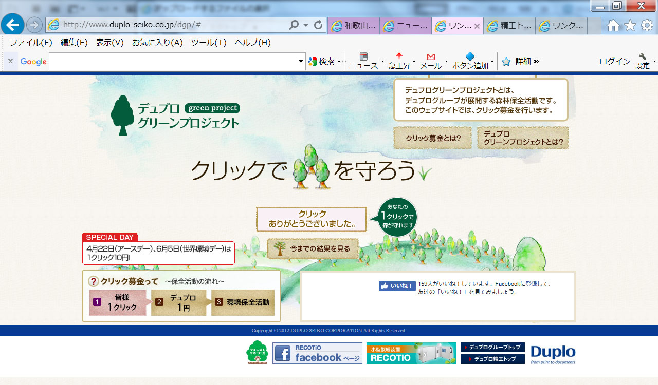Close the Google toolbar with the X

click(10, 61)
